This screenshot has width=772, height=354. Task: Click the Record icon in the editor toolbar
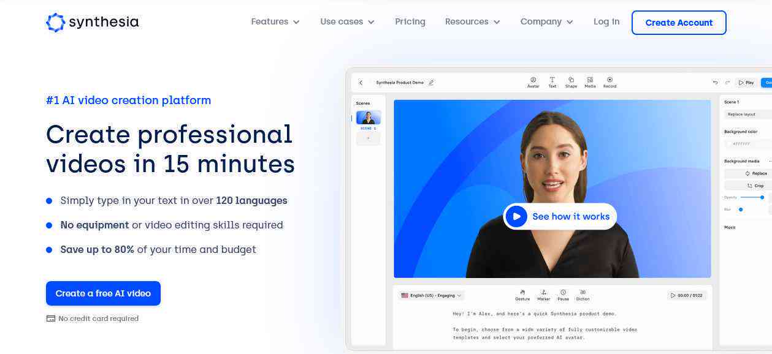tap(610, 82)
